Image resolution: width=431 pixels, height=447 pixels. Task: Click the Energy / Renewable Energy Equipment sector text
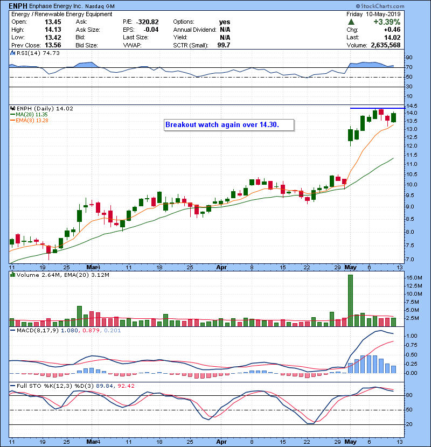pos(61,14)
